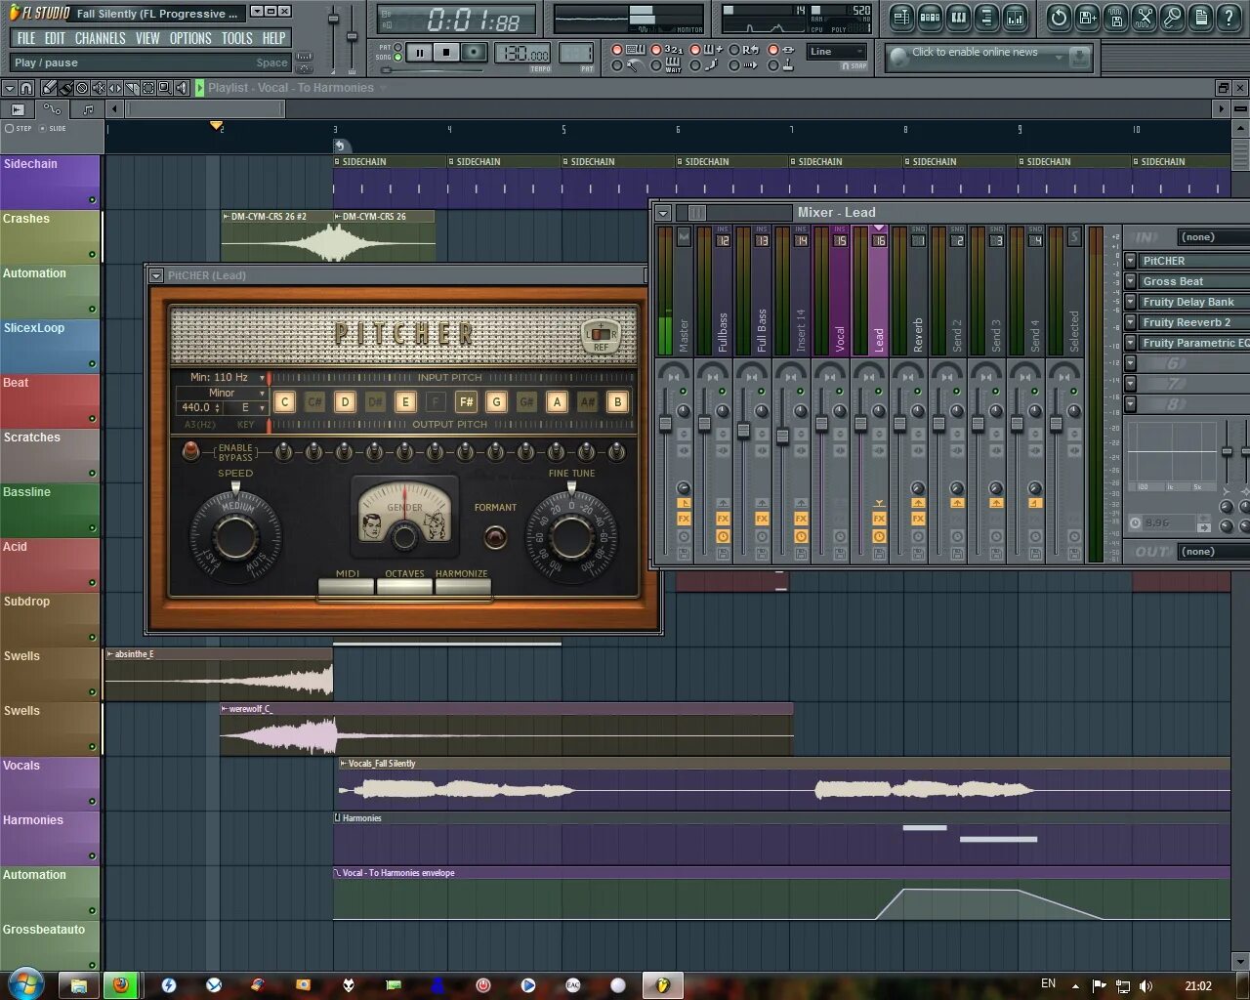Open Gross Beat slot menu arrow
The width and height of the screenshot is (1250, 1000).
pyautogui.click(x=1131, y=281)
